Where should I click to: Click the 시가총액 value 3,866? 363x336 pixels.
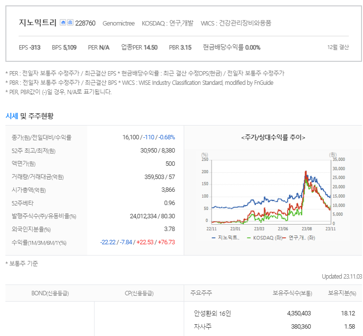point(168,190)
